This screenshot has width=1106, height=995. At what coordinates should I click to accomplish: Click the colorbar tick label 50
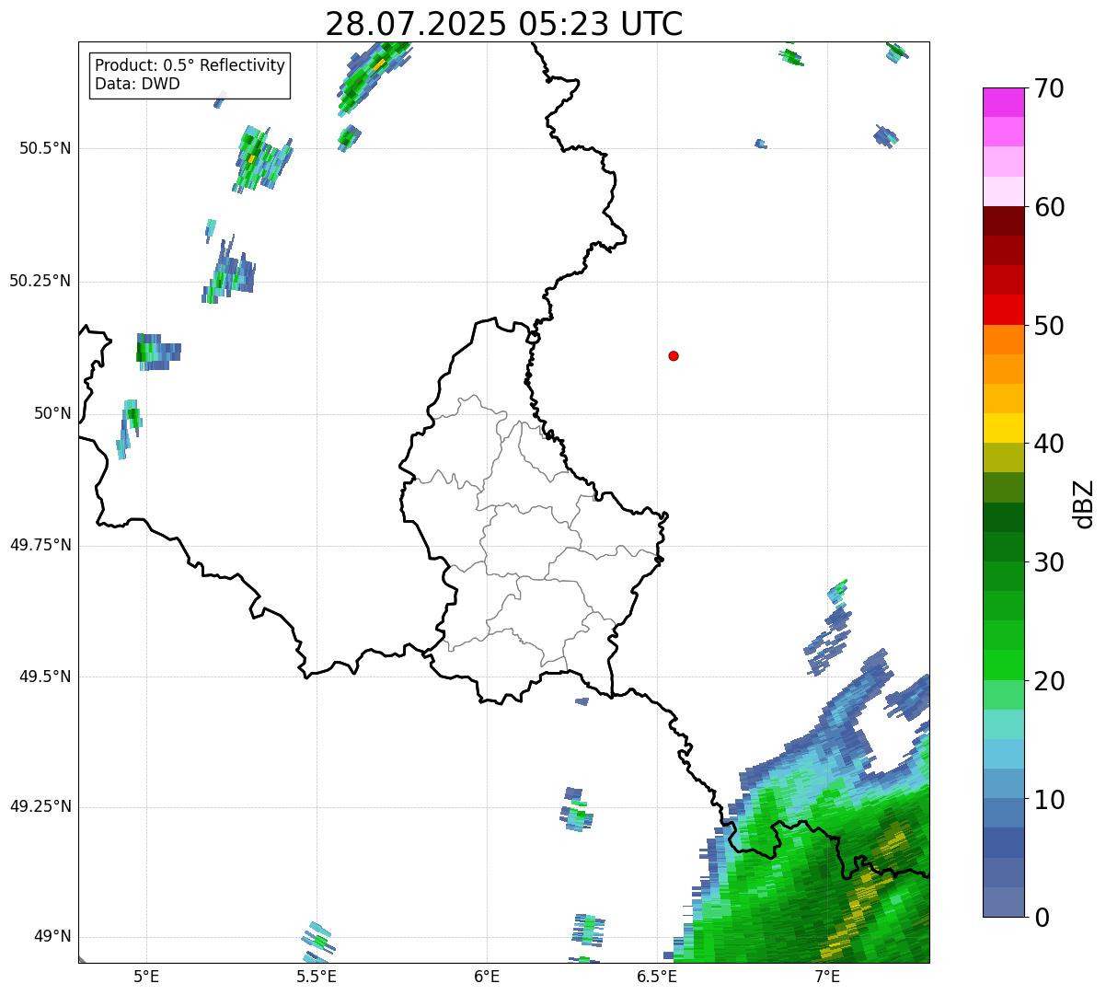tap(1049, 326)
